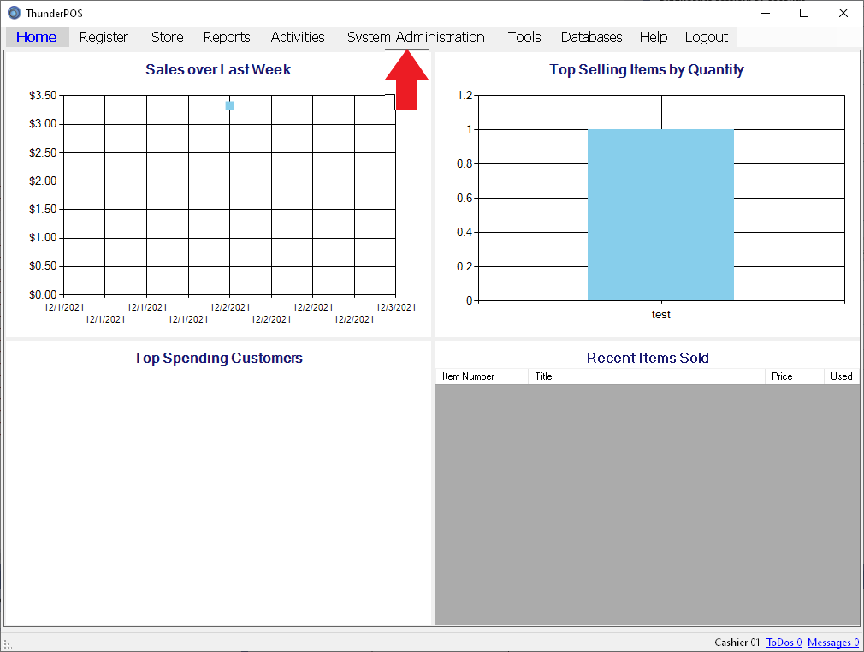Open the Tools menu

(524, 37)
